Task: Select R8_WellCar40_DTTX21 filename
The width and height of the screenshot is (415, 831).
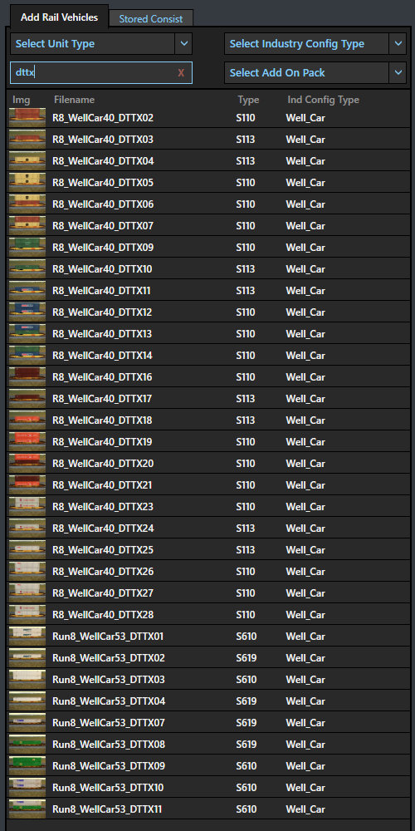Action: pos(103,485)
